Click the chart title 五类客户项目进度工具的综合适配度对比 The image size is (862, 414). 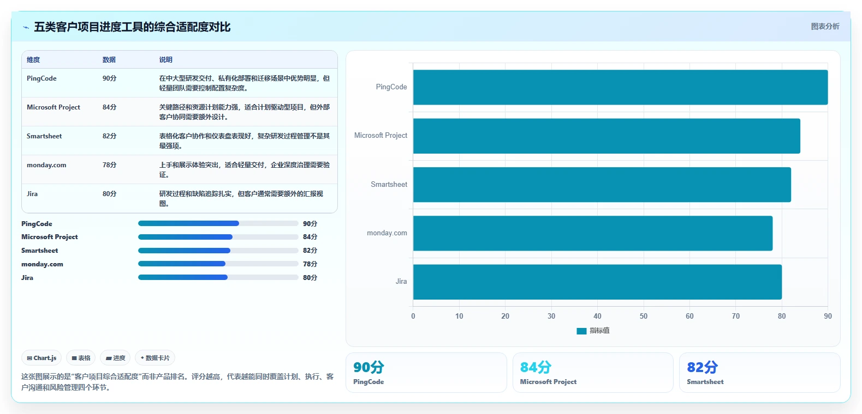[132, 27]
